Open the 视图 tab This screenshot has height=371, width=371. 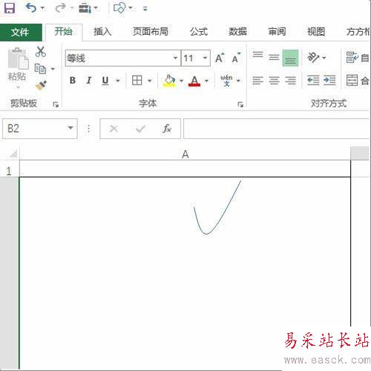316,32
